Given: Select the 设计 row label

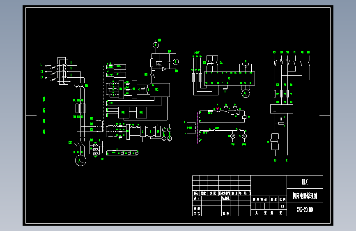Looking at the screenshot, I should click(197, 198).
